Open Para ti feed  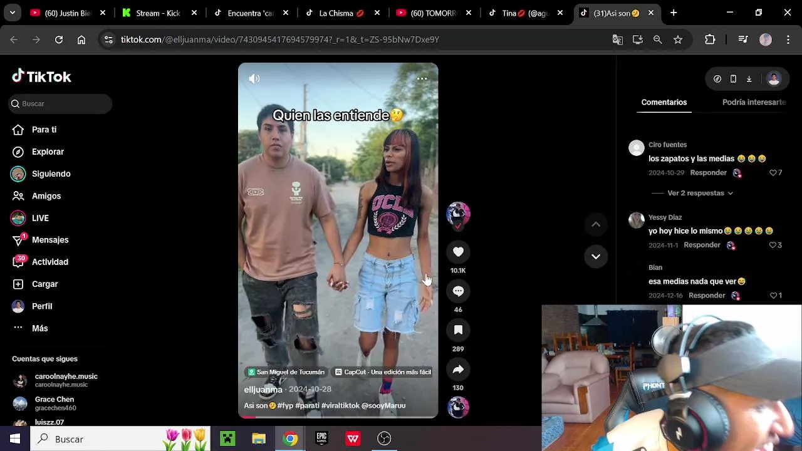tap(44, 130)
